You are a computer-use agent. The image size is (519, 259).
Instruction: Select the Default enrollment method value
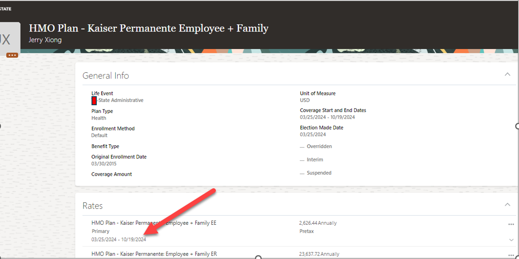click(x=99, y=136)
